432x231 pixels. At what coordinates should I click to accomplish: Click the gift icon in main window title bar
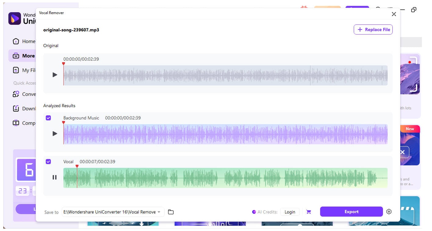pyautogui.click(x=304, y=7)
